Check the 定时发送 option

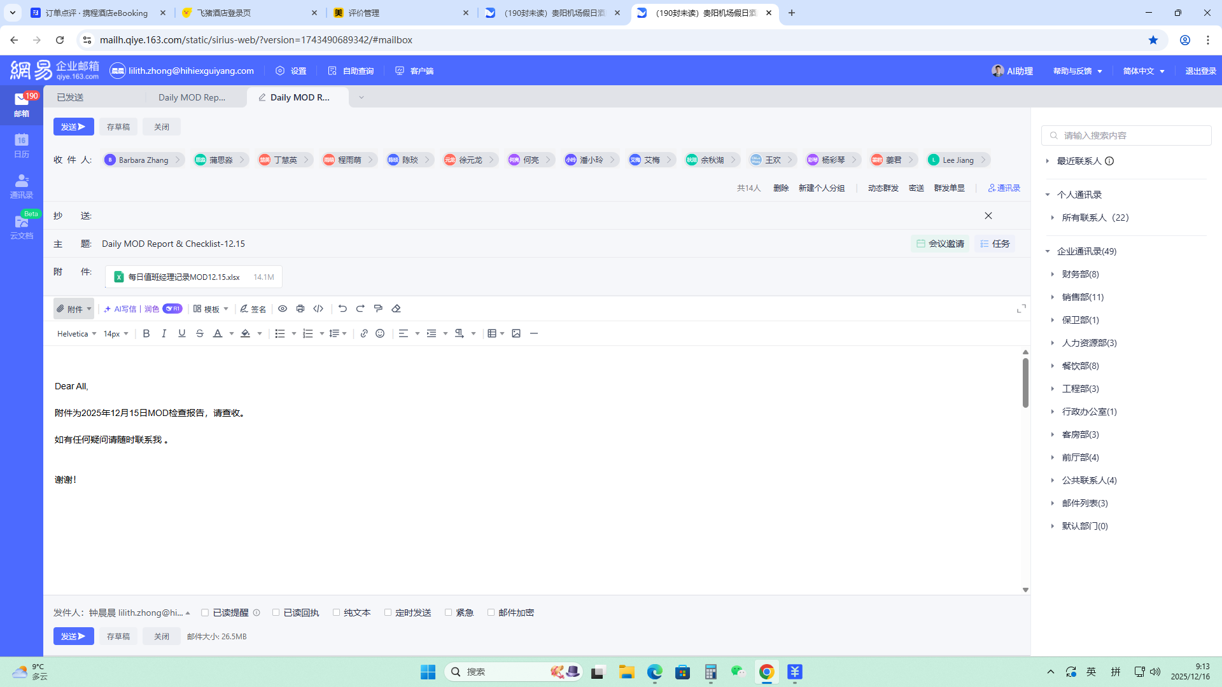tap(388, 613)
